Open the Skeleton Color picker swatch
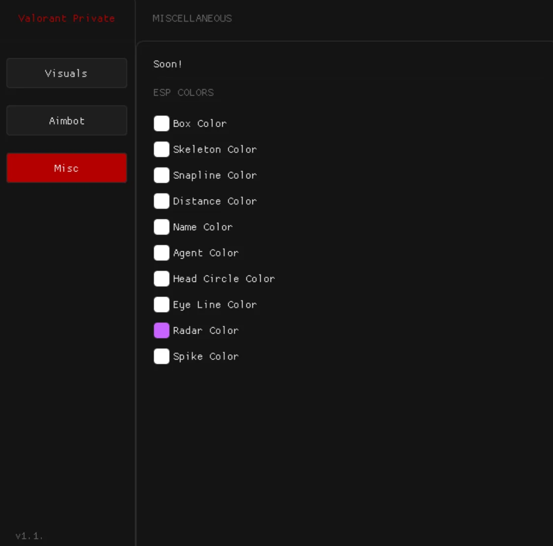 (x=161, y=149)
